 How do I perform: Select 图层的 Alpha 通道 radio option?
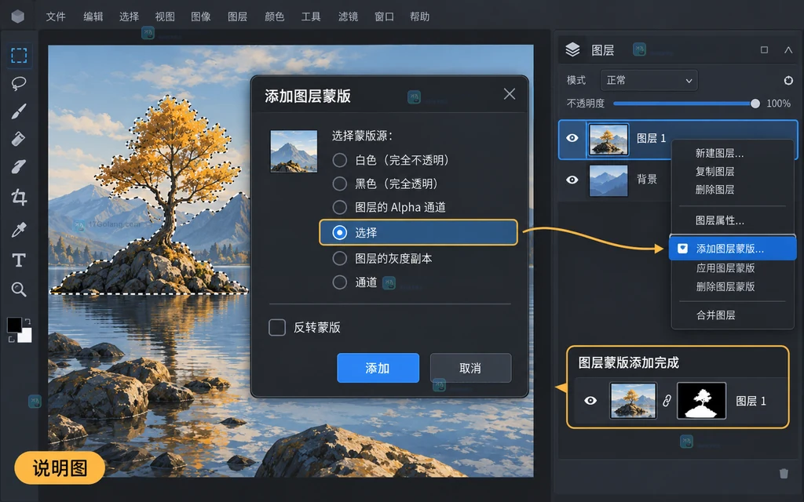pos(339,207)
